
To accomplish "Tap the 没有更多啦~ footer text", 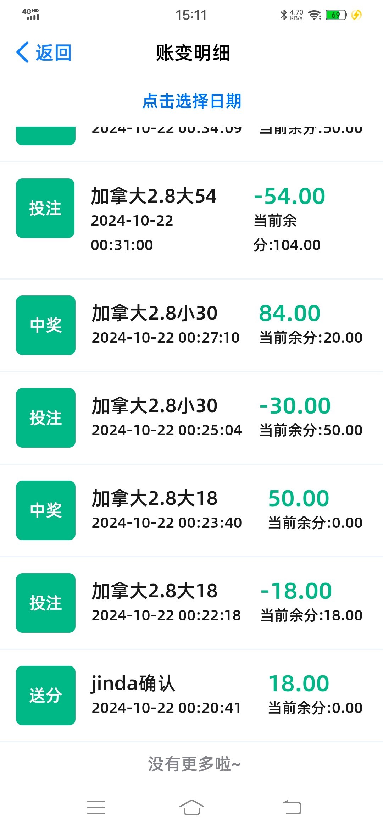I will [x=194, y=764].
